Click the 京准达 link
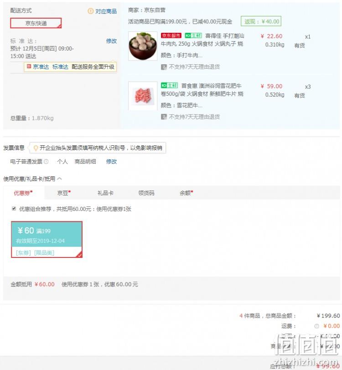Image resolution: width=342 pixels, height=370 pixels. tap(41, 67)
